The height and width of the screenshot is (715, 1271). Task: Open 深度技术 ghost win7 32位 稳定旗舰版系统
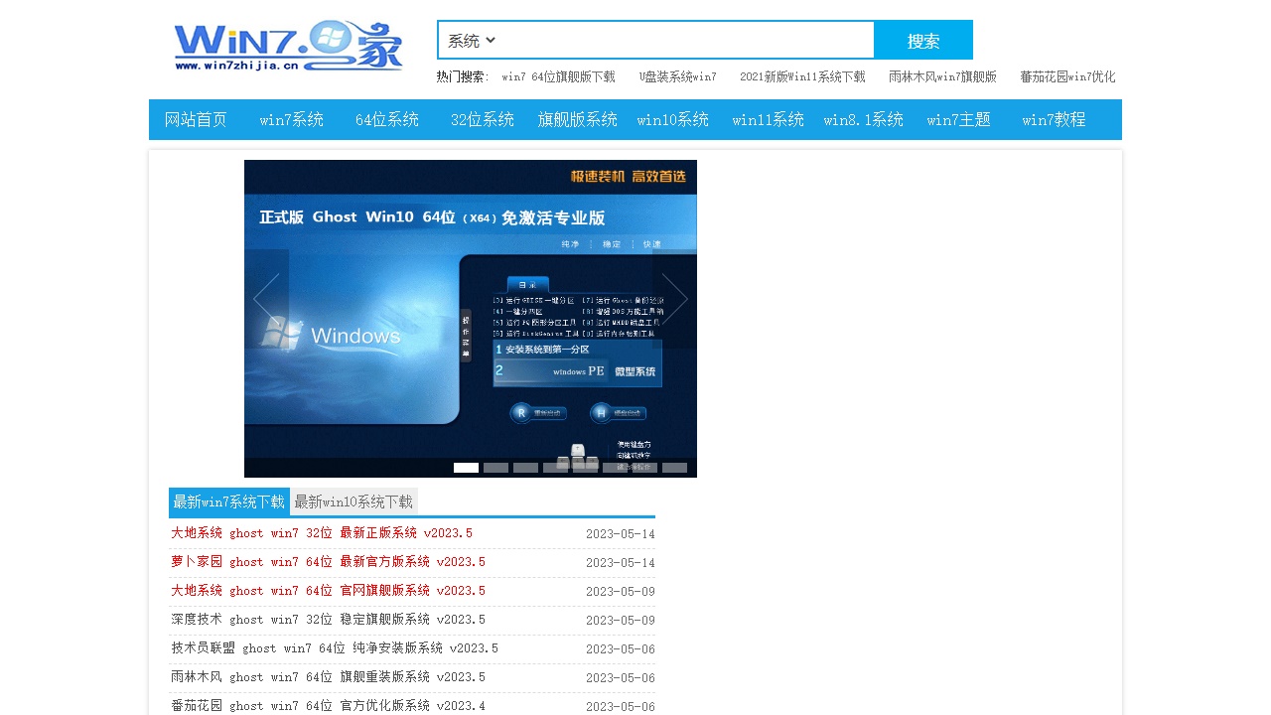[329, 620]
